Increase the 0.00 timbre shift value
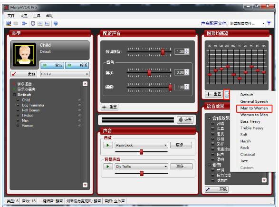Screen dimensions: 279x207 point(187,71)
